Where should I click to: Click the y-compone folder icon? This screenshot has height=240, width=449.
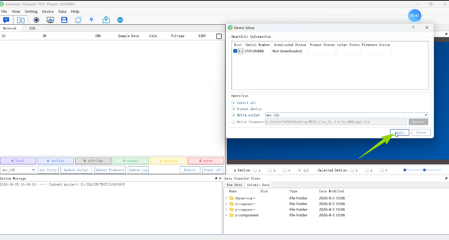232,210
